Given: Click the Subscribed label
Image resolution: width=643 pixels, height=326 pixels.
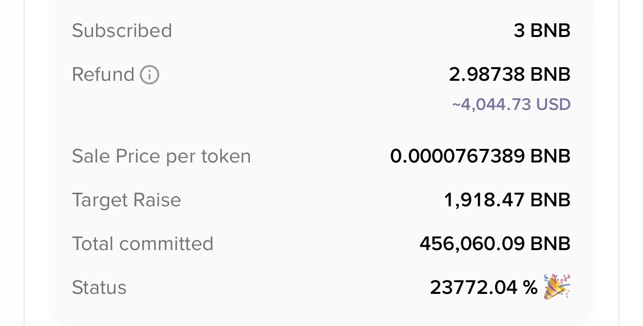Looking at the screenshot, I should pyautogui.click(x=122, y=31).
